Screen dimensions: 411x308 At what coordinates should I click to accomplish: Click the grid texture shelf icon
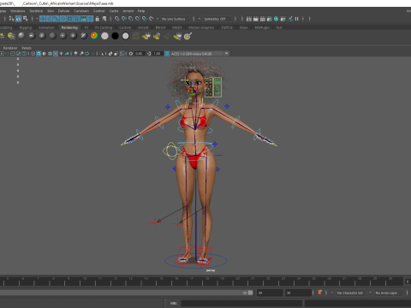pyautogui.click(x=136, y=36)
